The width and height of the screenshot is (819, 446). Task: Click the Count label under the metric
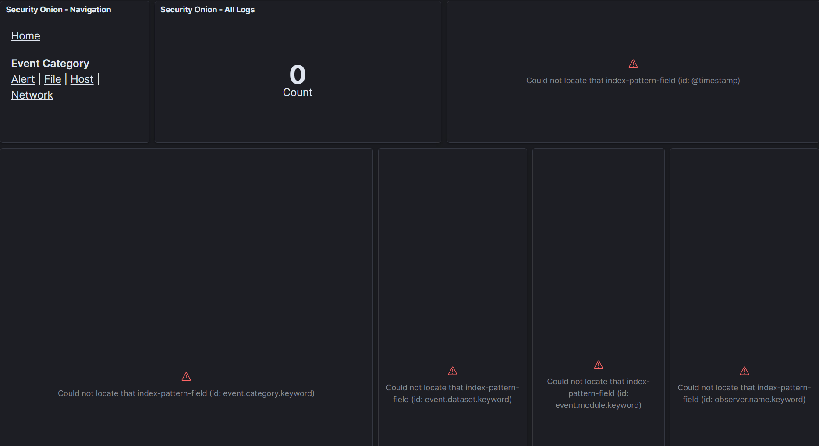(298, 92)
